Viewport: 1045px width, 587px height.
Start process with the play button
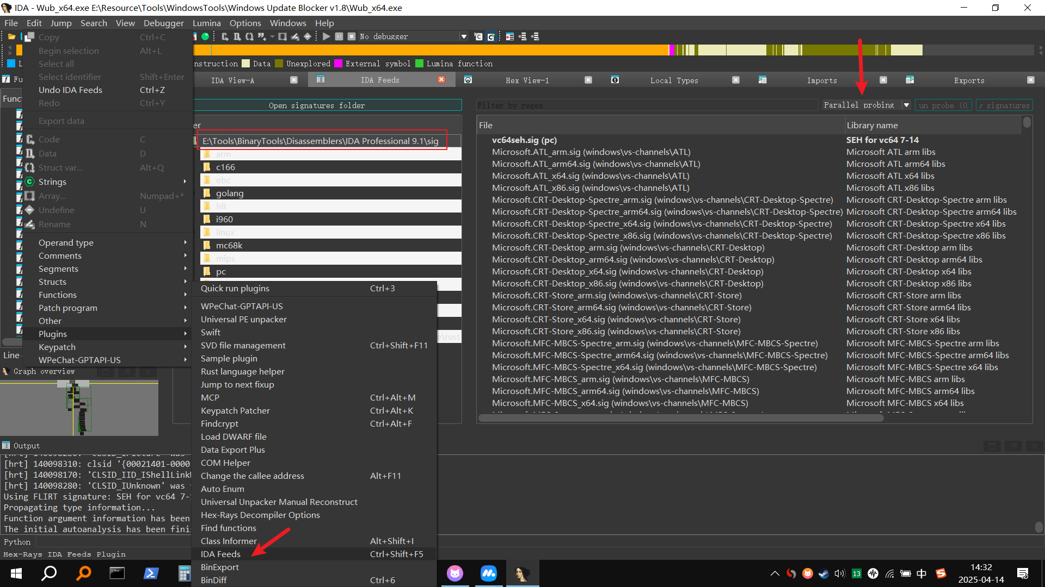pos(326,36)
